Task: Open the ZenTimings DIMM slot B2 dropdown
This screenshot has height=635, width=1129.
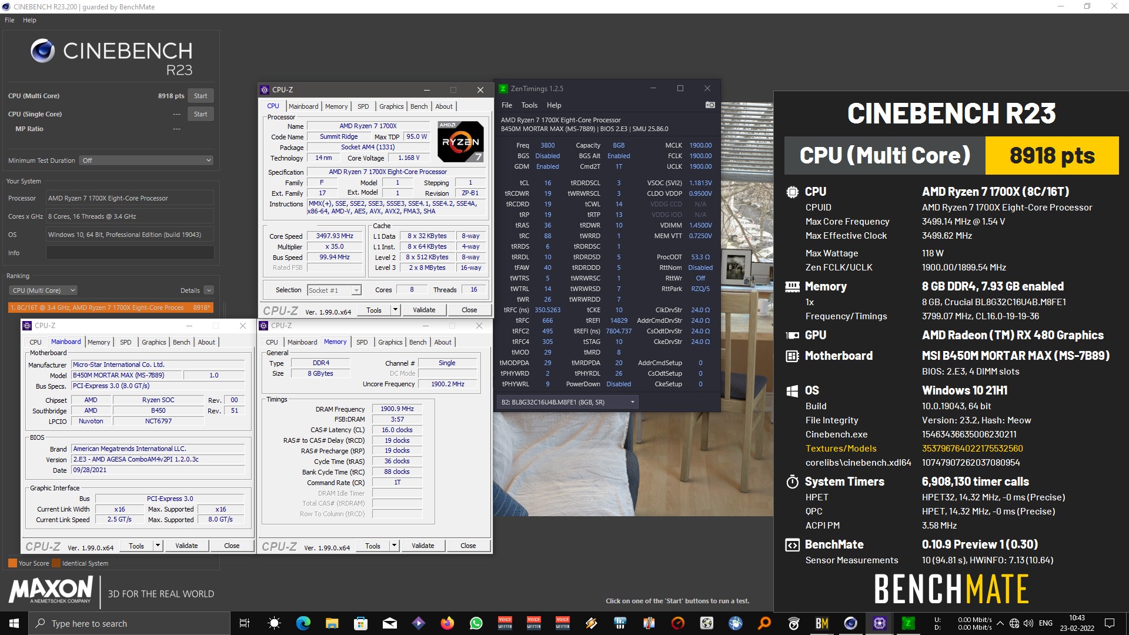Action: (567, 402)
